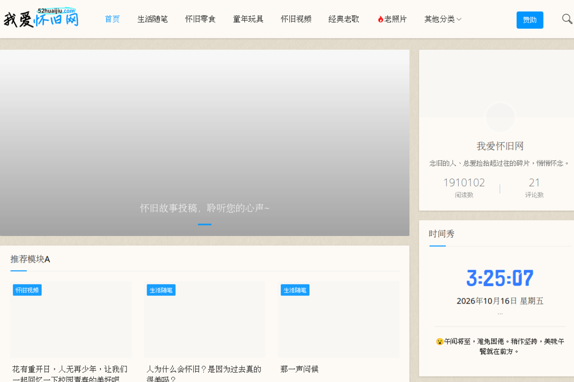Open thumbnail of 人为什么会怀旧 article
This screenshot has height=382, width=574.
point(205,319)
